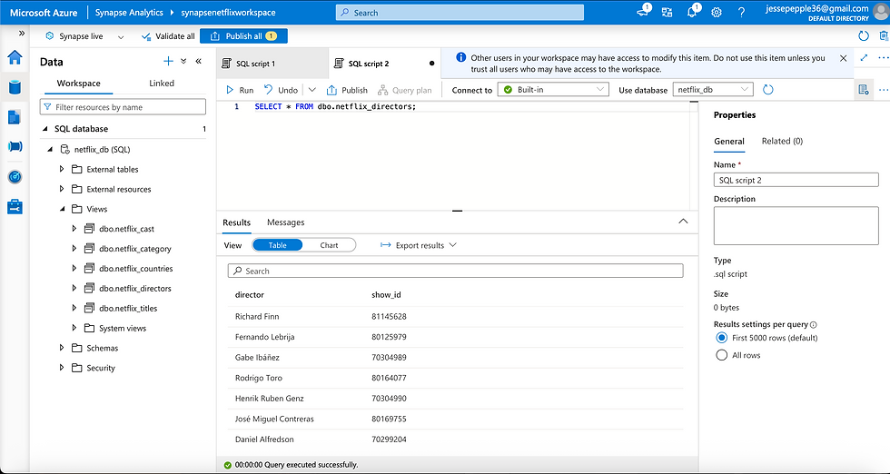
Task: Open the notifications bell
Action: 692,12
